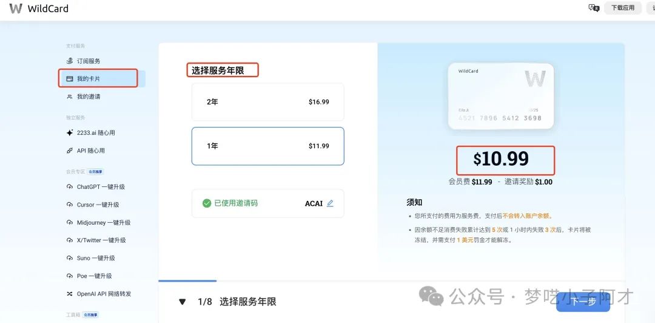Open 我的邀请 in the sidebar

tap(89, 97)
